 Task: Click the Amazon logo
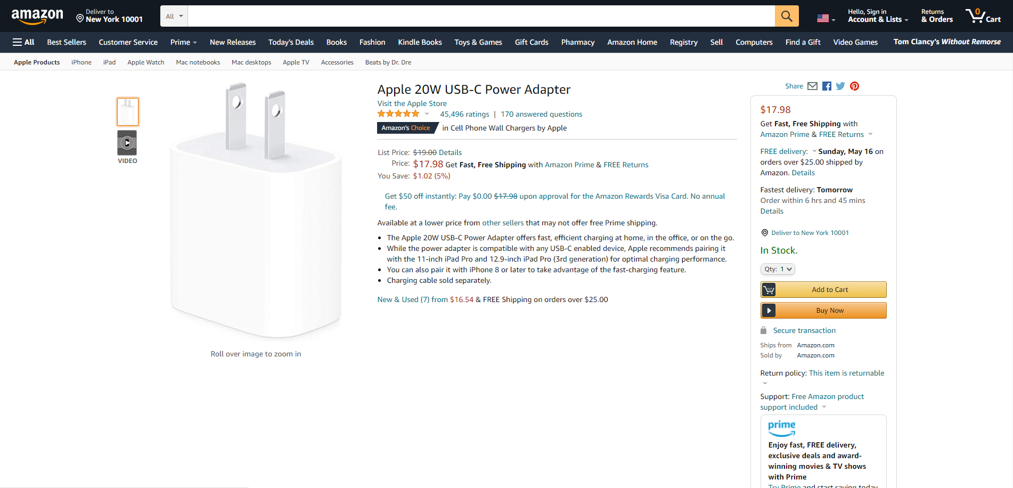[37, 17]
